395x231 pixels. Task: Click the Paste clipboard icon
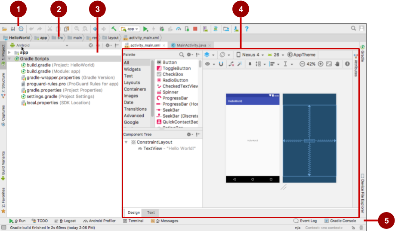(x=66, y=29)
